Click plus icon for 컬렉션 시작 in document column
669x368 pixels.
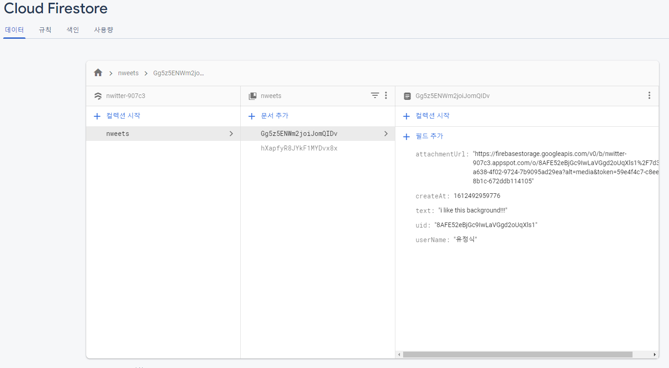point(406,116)
